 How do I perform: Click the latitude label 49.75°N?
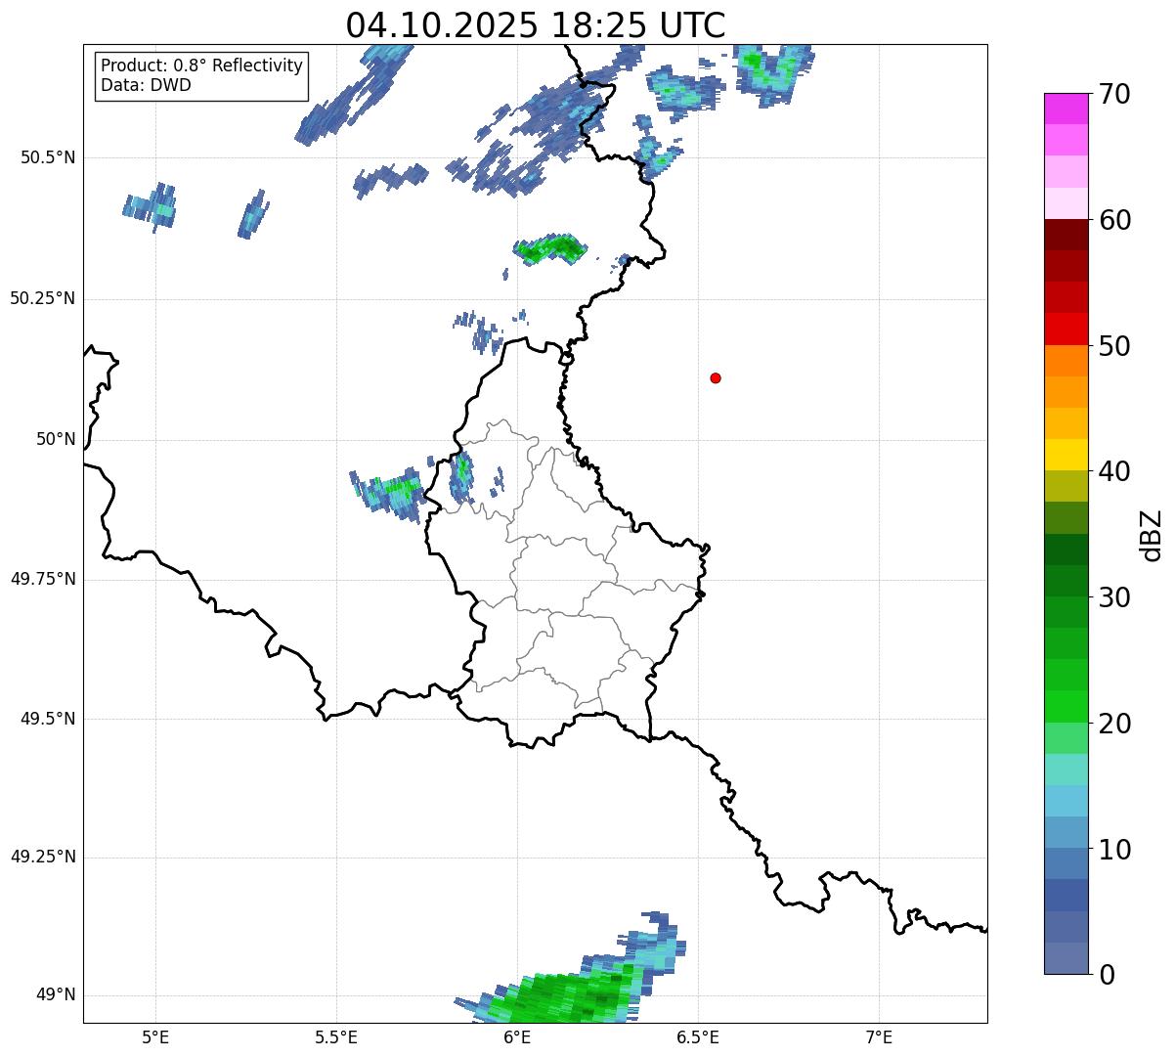coord(42,579)
